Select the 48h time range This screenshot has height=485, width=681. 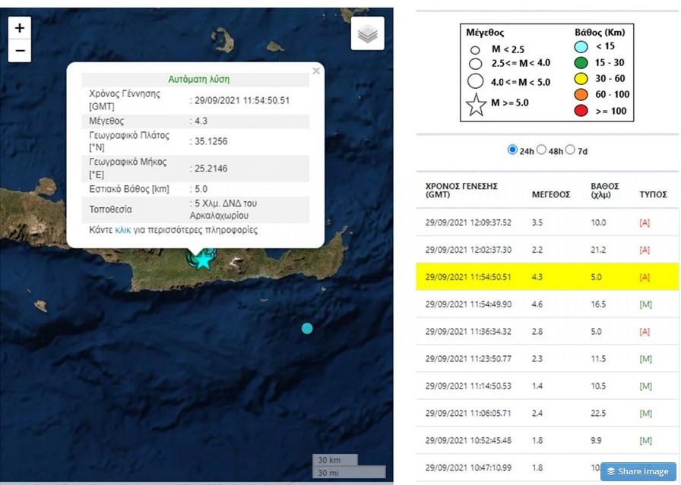[541, 150]
